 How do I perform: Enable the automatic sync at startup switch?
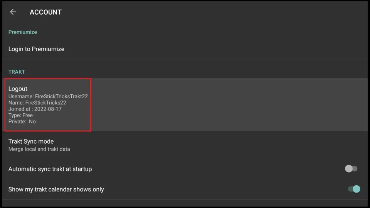pos(351,169)
